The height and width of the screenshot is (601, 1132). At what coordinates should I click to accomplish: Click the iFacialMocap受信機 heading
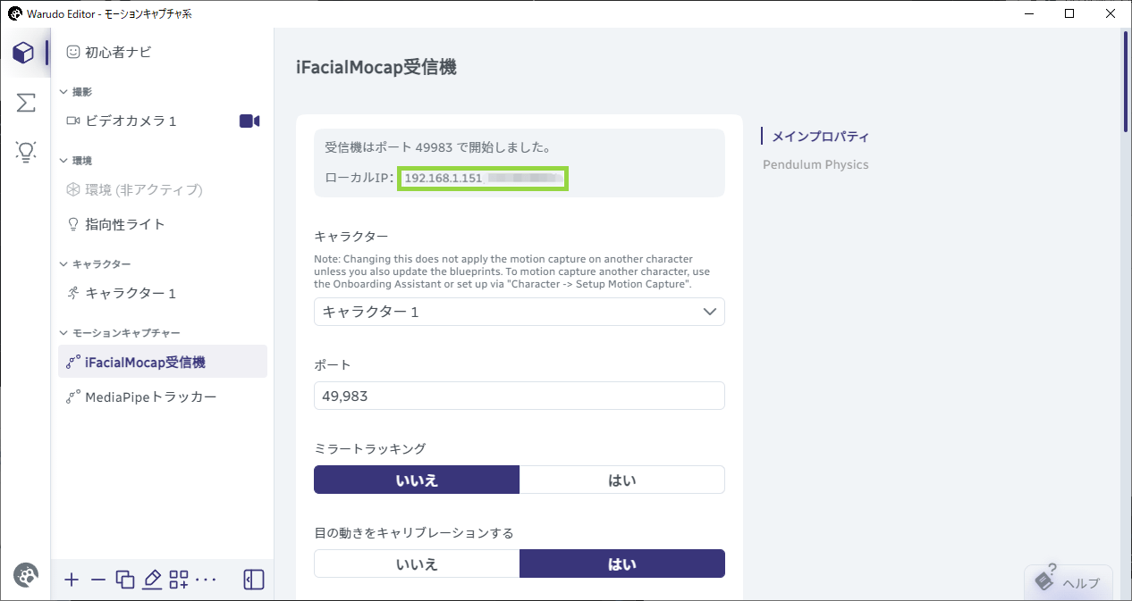pos(376,67)
